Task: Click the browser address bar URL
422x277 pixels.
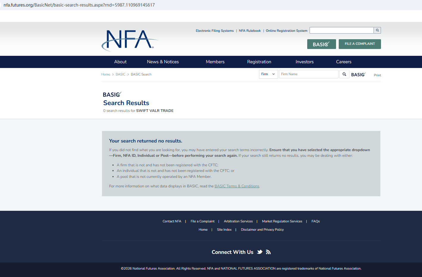Action: pyautogui.click(x=79, y=5)
